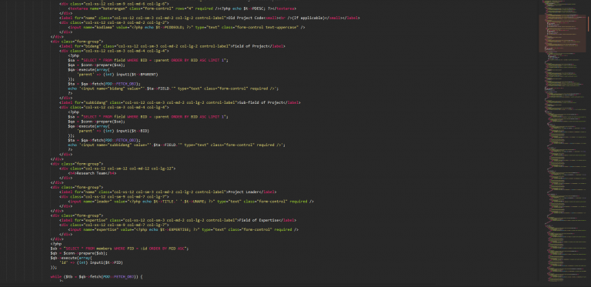Click the "members" table name in query

(x=103, y=249)
